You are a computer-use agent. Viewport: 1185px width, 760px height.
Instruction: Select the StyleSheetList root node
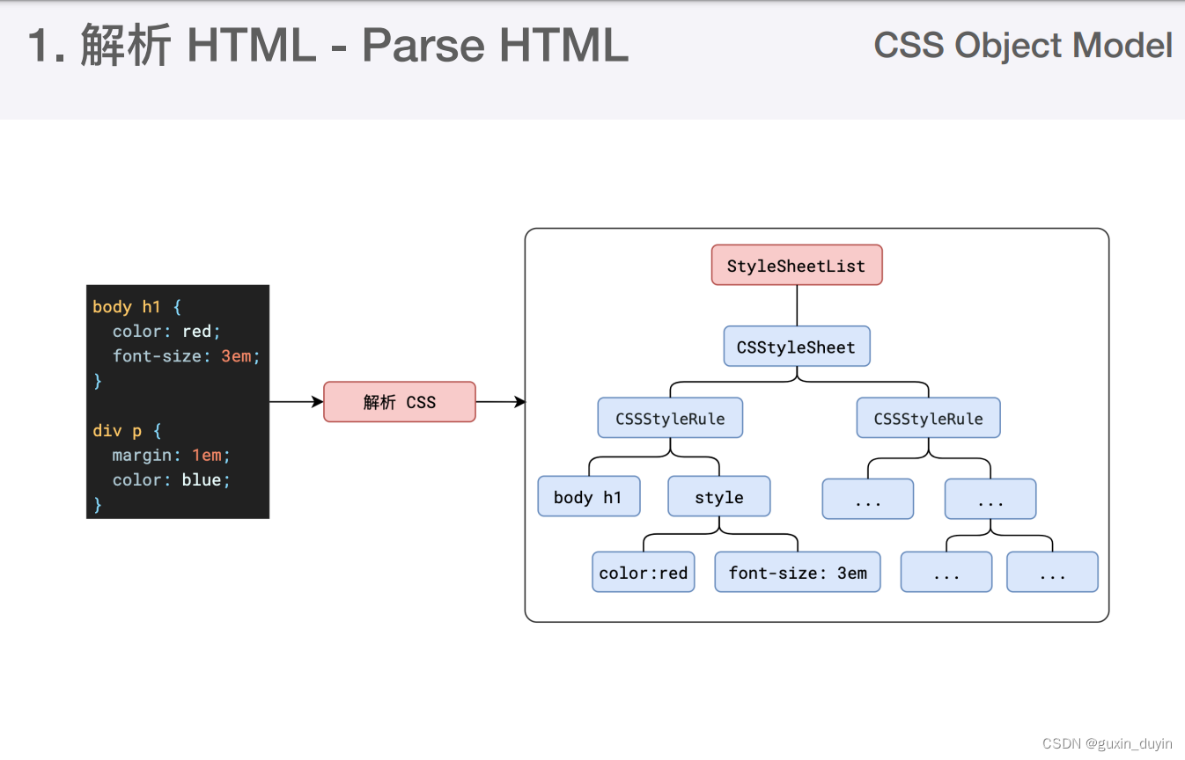(x=797, y=266)
